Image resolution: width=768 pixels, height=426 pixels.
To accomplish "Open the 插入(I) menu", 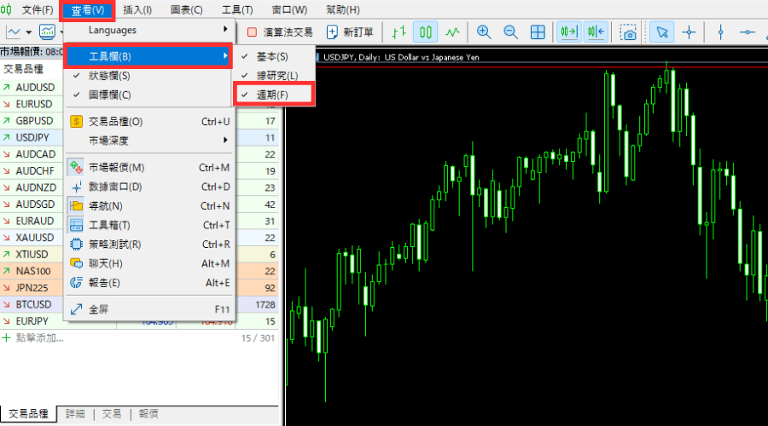I will 137,10.
